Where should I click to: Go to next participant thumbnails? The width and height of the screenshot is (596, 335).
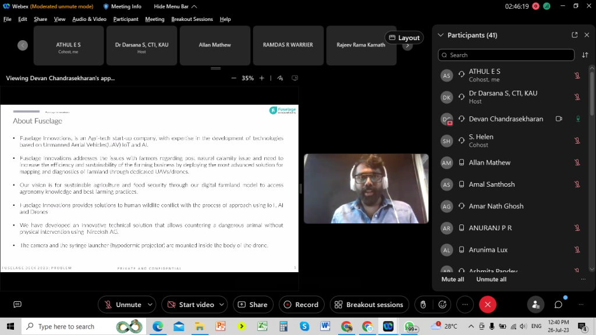(407, 47)
